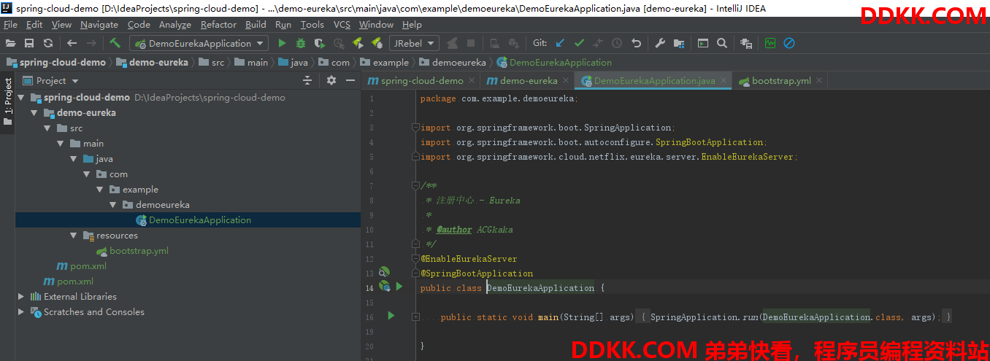Click @SpringBootApplication annotation in editor
990x361 pixels.
pos(477,273)
